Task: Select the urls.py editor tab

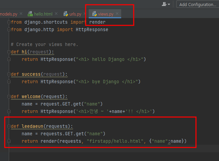Action: 75,14
